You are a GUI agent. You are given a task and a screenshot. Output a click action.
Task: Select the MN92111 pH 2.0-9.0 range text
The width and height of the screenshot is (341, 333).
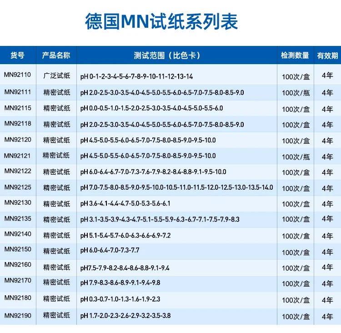click(x=162, y=93)
